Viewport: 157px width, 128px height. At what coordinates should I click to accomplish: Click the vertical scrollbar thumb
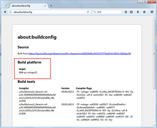[154, 54]
